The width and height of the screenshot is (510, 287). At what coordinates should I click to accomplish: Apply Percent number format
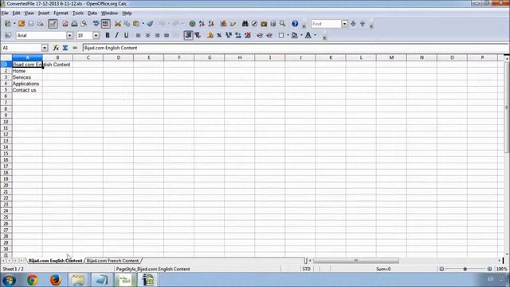click(x=219, y=35)
